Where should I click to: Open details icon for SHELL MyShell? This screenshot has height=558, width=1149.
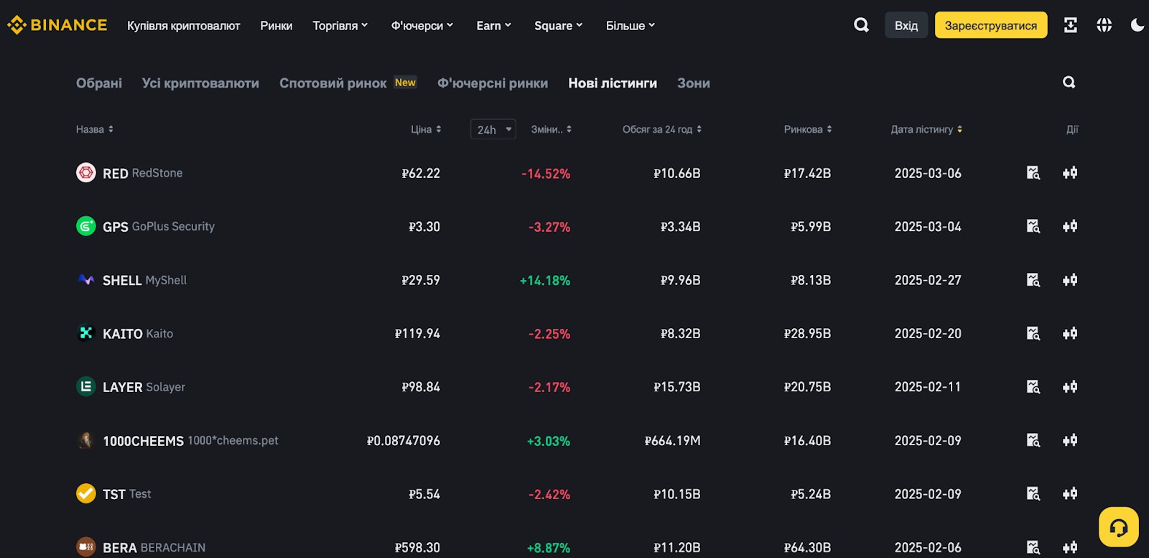coord(1033,280)
